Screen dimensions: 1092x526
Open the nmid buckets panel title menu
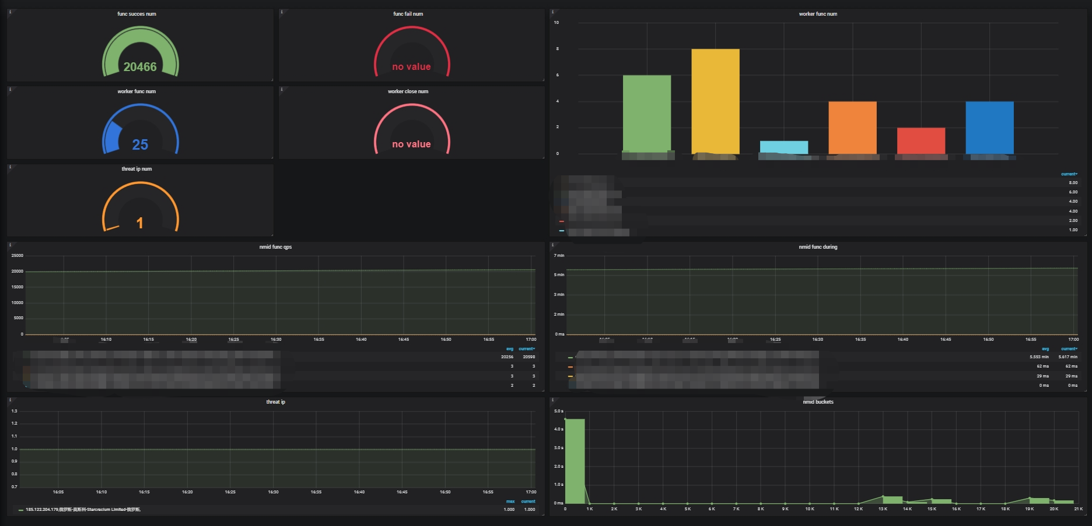(818, 402)
